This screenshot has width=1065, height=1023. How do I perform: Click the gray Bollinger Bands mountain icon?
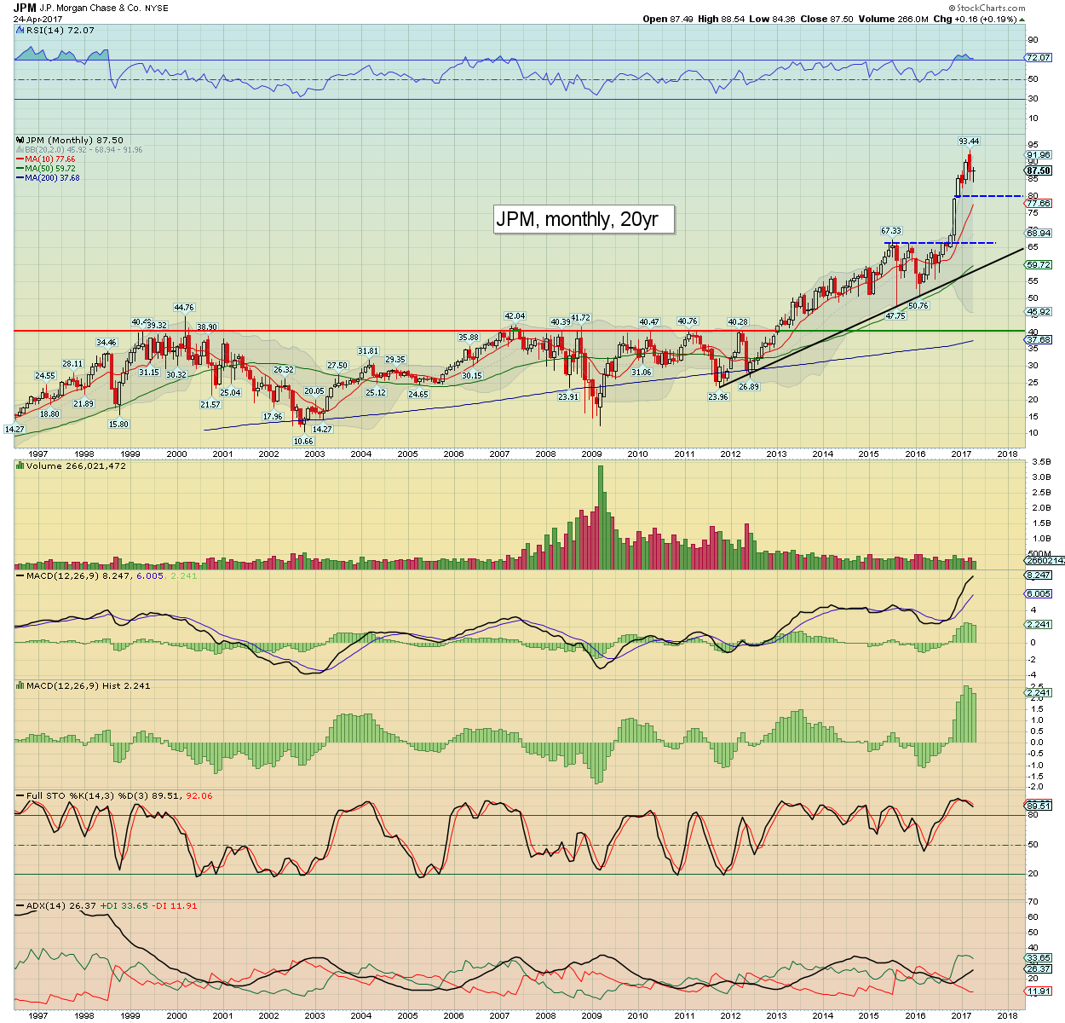tap(20, 150)
